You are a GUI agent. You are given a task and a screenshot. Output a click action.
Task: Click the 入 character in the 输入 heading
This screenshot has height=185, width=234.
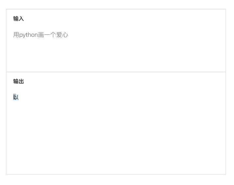21,19
